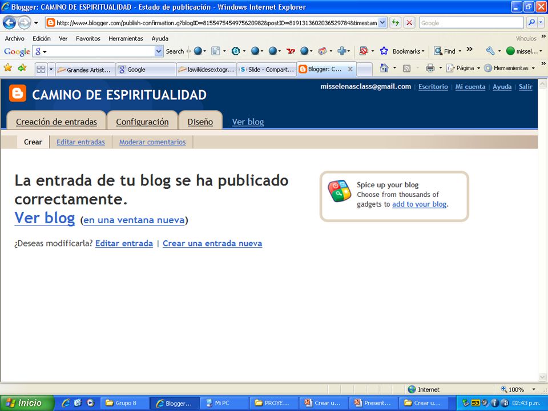Click the RSS feeds icon
548x411 pixels.
(406, 68)
